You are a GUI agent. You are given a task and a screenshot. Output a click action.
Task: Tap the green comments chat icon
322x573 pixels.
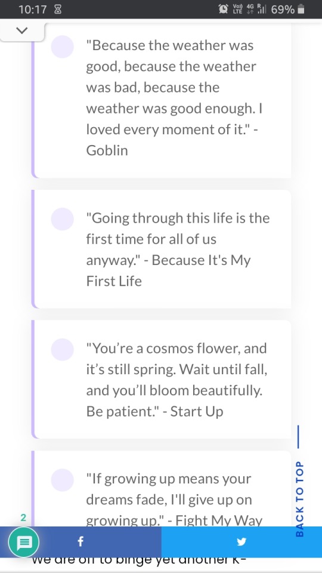24,542
